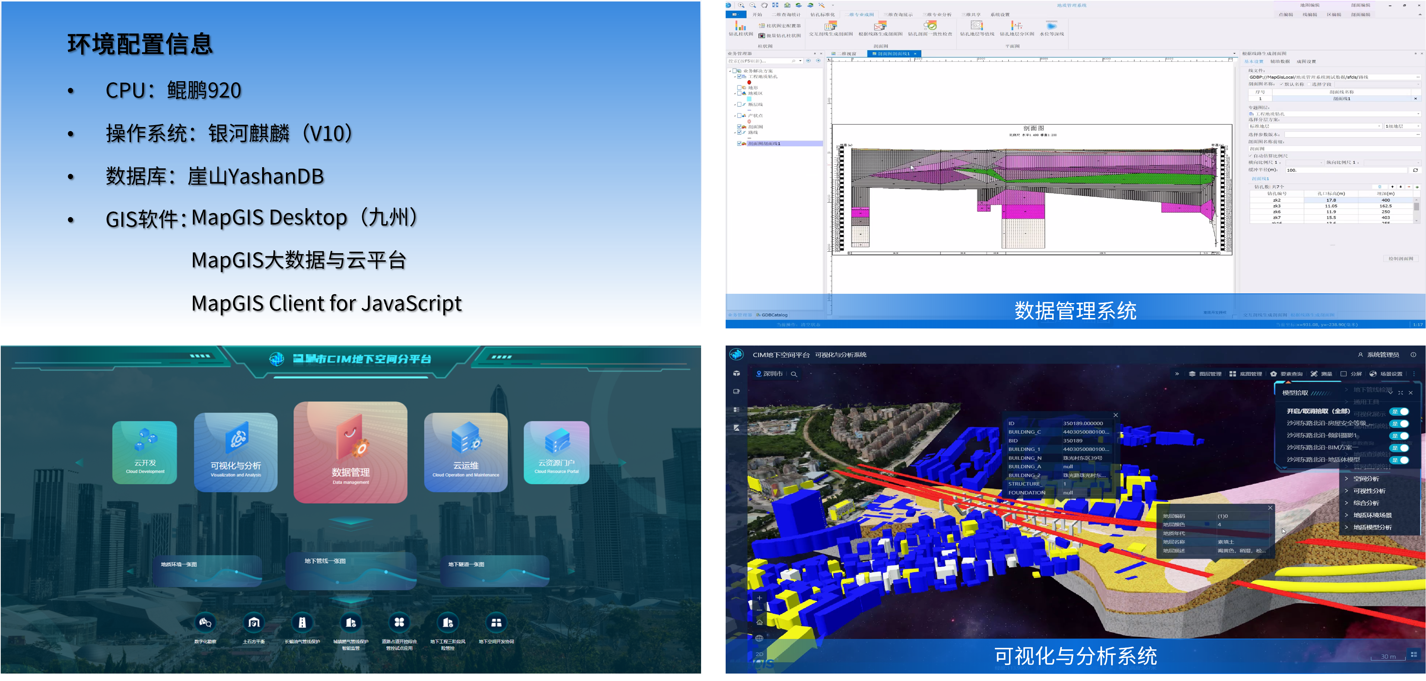The width and height of the screenshot is (1426, 681).
Task: Uncheck the 工程地质钻孔 layer checkbox
Action: [739, 76]
